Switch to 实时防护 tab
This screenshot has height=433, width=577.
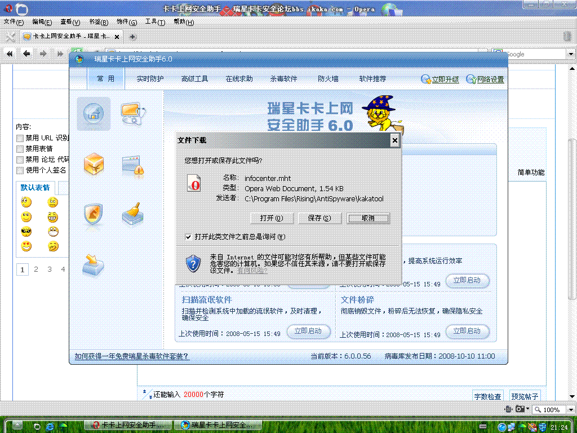tap(150, 79)
